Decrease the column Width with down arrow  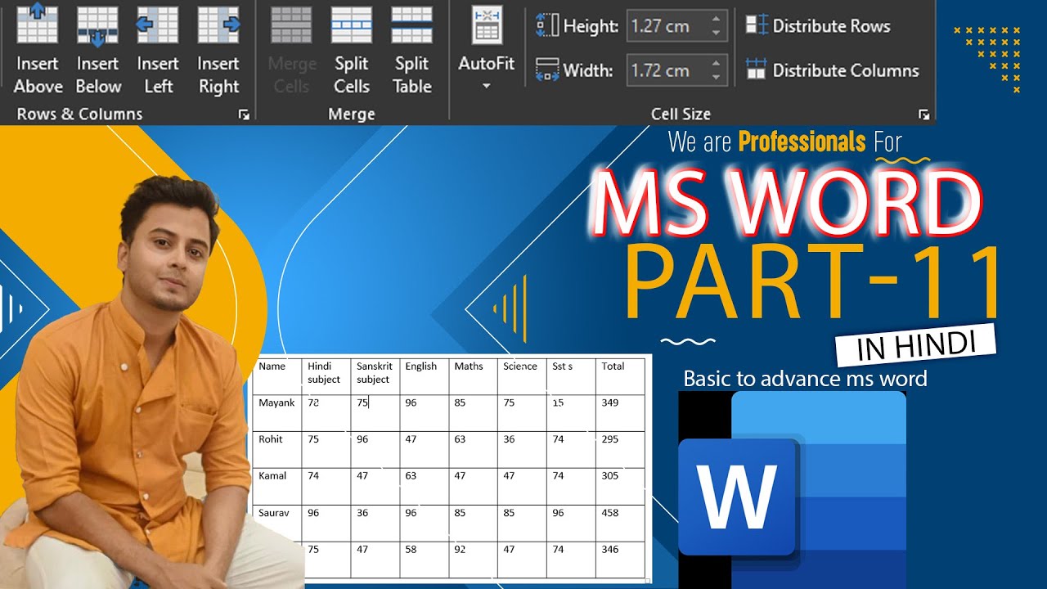717,78
